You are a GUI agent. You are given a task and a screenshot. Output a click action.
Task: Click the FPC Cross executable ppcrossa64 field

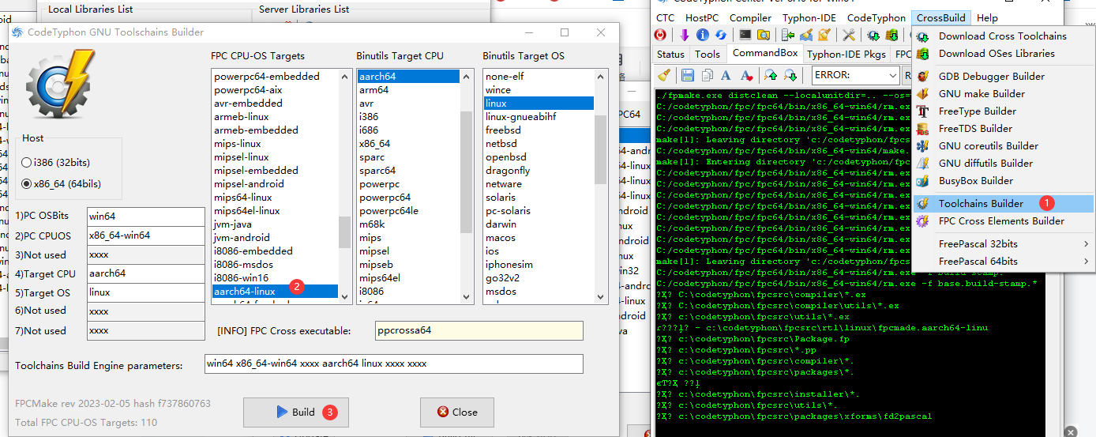coord(479,330)
